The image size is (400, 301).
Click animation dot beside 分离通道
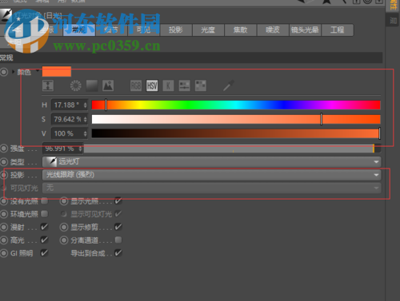(x=64, y=240)
